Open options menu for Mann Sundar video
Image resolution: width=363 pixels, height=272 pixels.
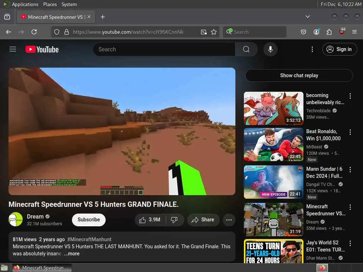[x=350, y=170]
